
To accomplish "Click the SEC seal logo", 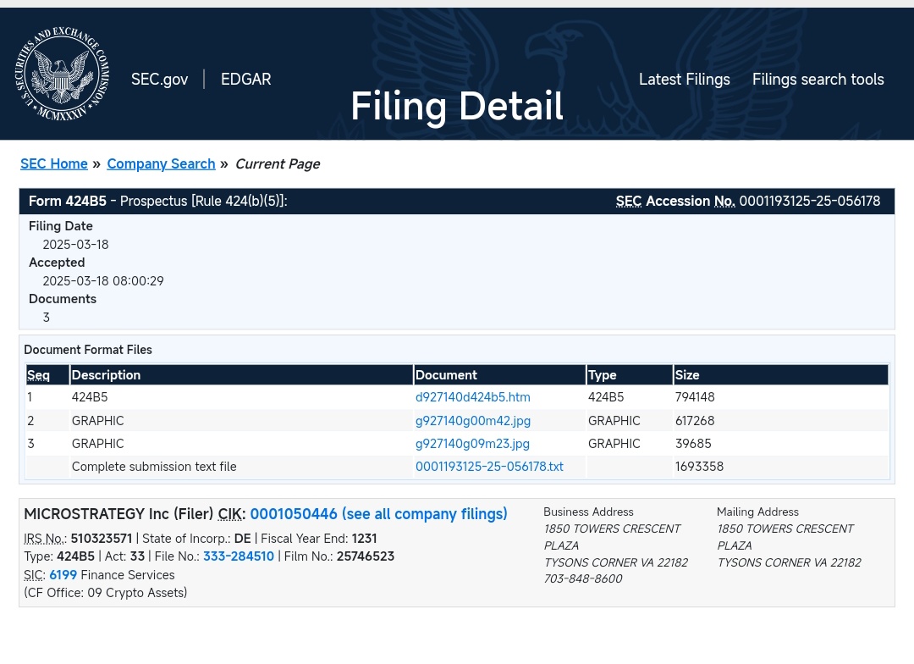I will click(62, 74).
